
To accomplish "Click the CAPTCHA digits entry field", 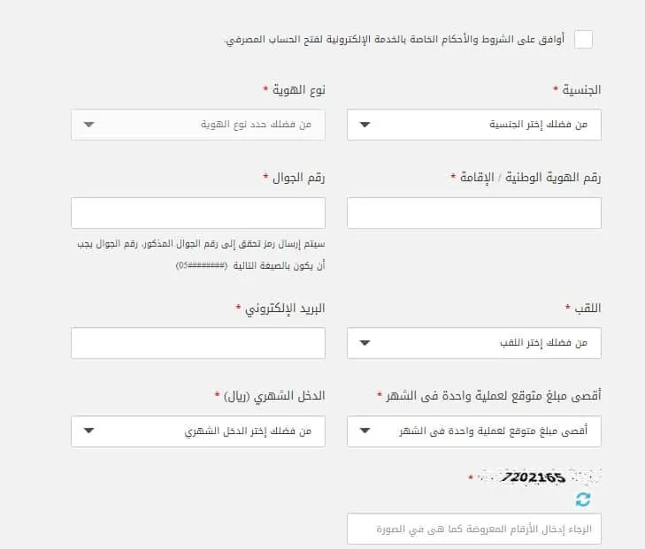I will click(474, 529).
